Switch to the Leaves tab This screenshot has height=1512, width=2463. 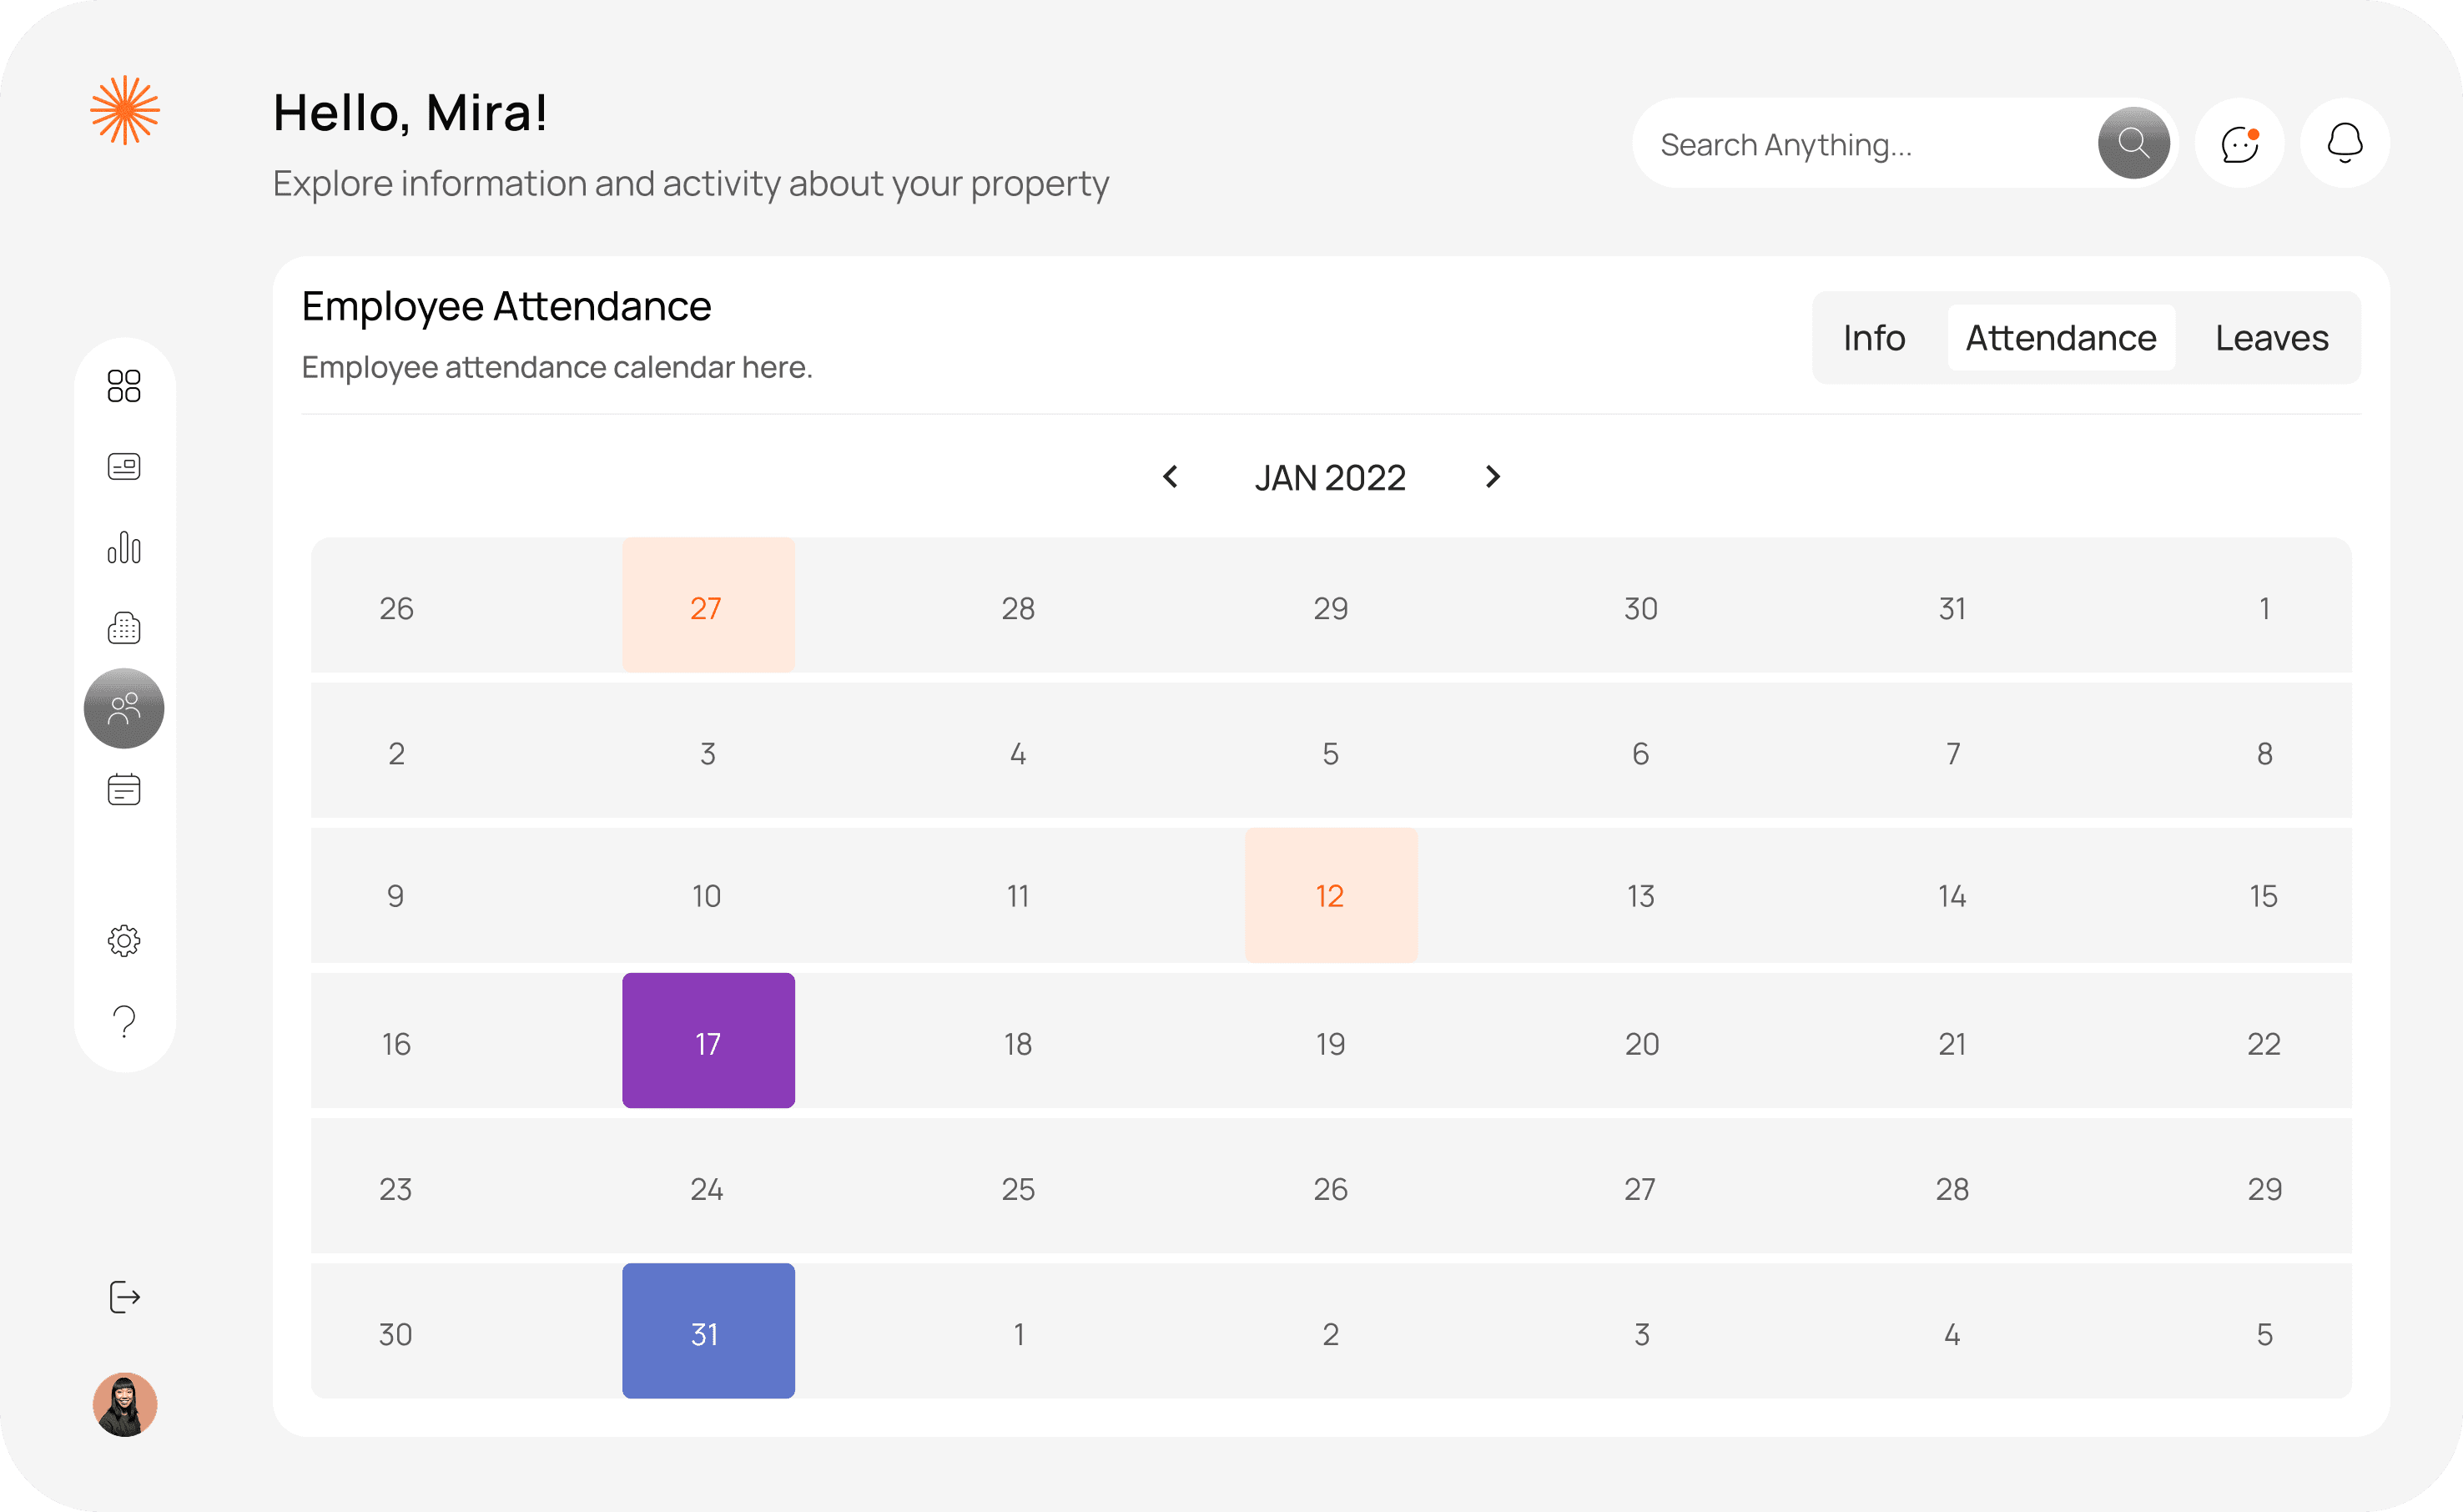pyautogui.click(x=2271, y=338)
